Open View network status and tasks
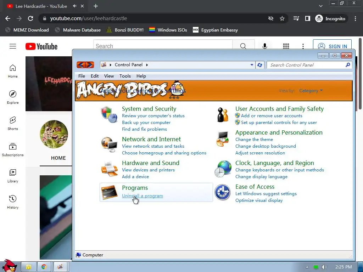 pyautogui.click(x=153, y=146)
